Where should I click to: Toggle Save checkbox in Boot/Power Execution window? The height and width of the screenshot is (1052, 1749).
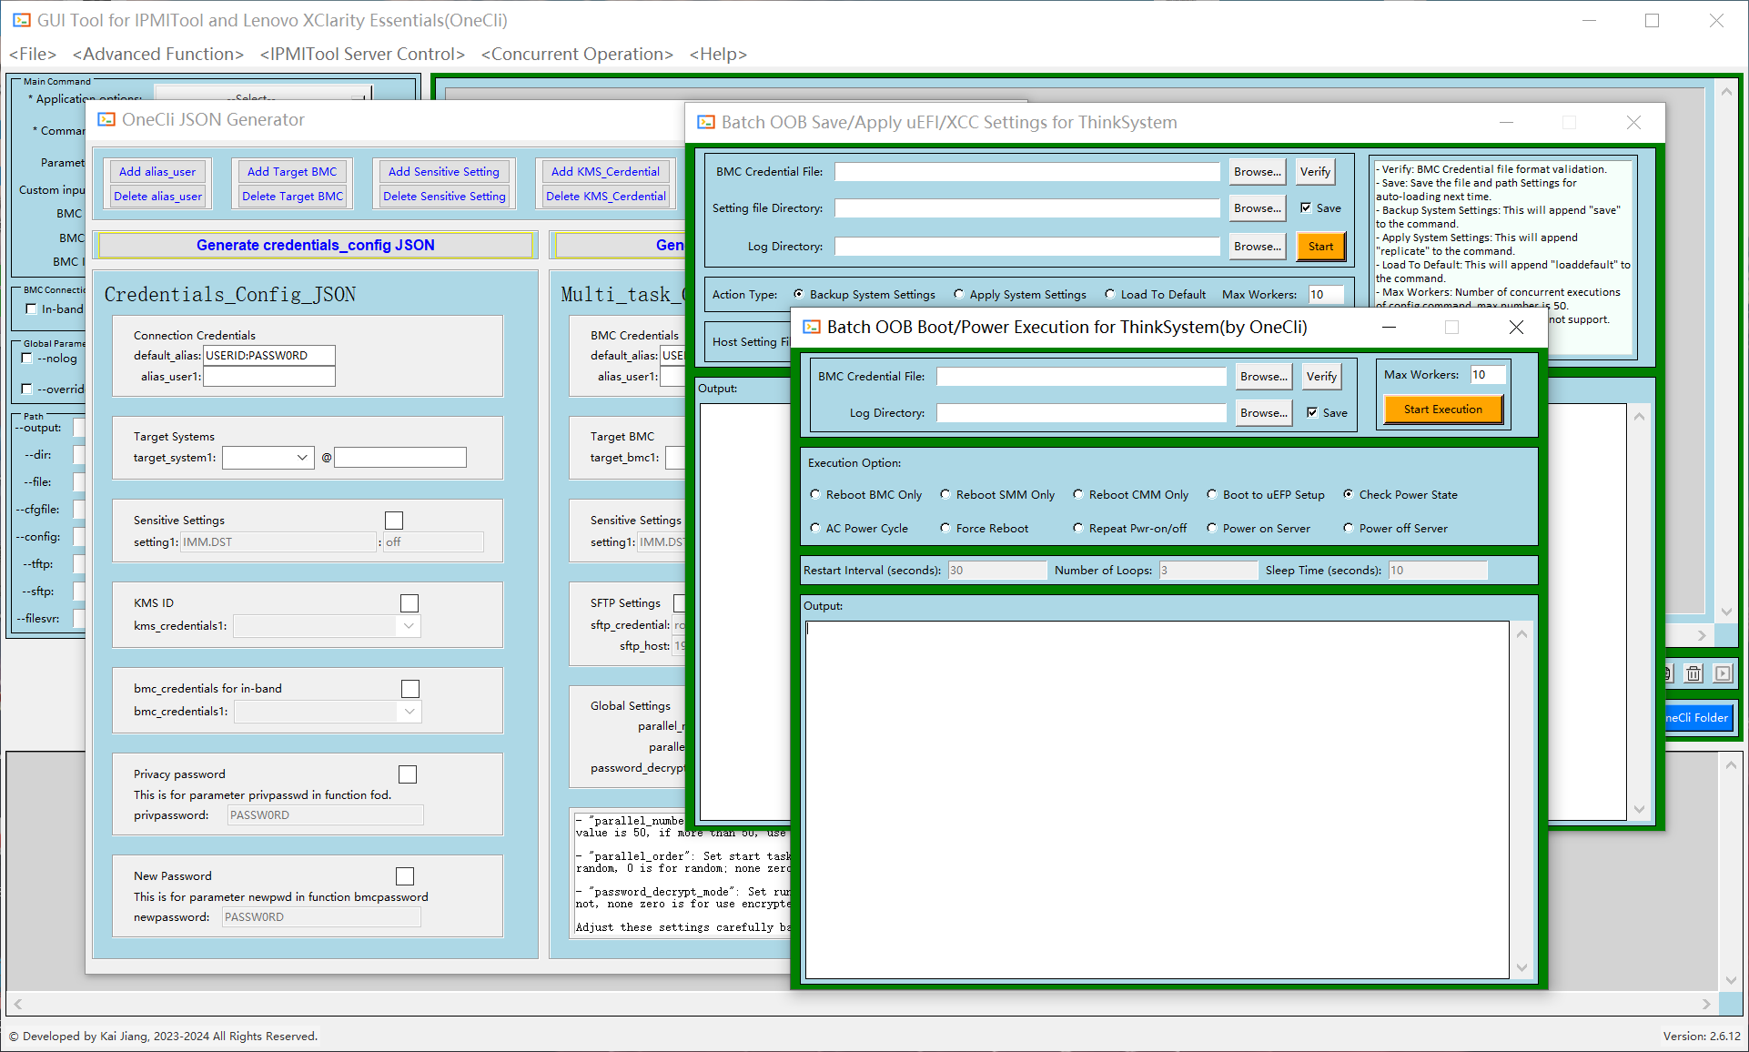click(1312, 412)
